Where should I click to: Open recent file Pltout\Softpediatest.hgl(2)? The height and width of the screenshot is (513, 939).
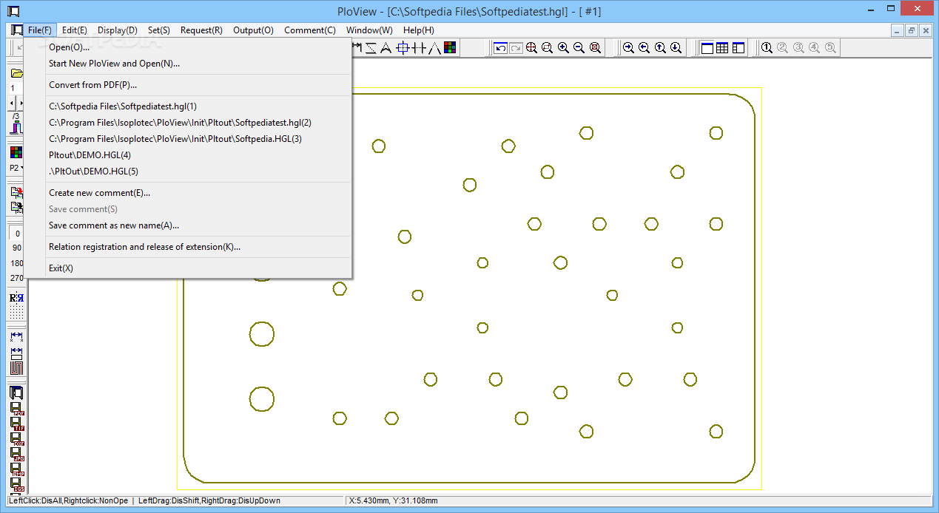pyautogui.click(x=188, y=123)
